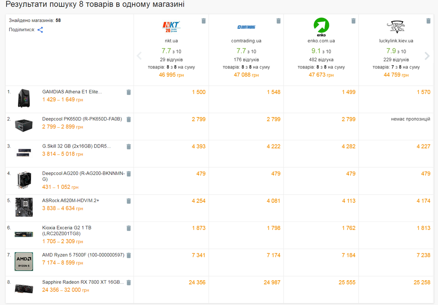Click price 24 356 for Sapphire Radeon
The image size is (438, 305).
coord(197,283)
